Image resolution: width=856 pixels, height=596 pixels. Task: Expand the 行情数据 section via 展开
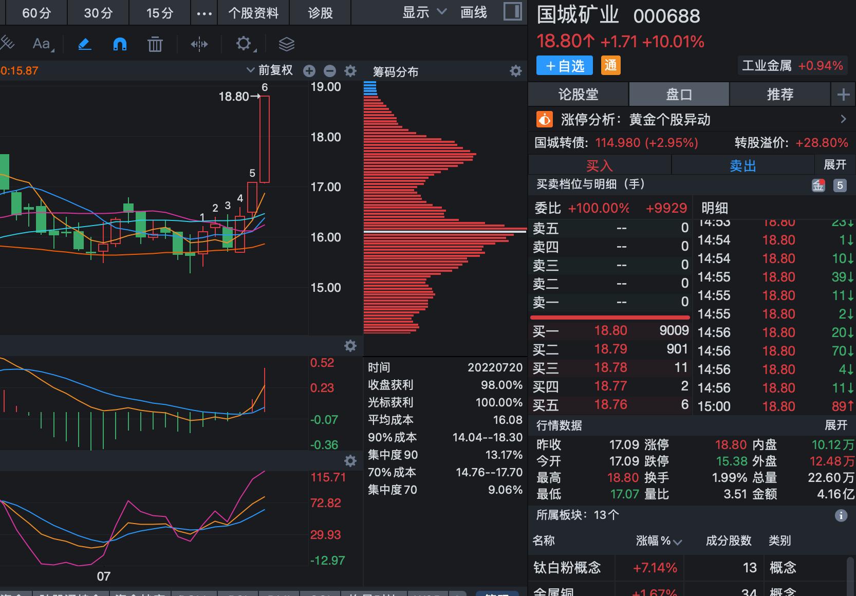coord(836,425)
